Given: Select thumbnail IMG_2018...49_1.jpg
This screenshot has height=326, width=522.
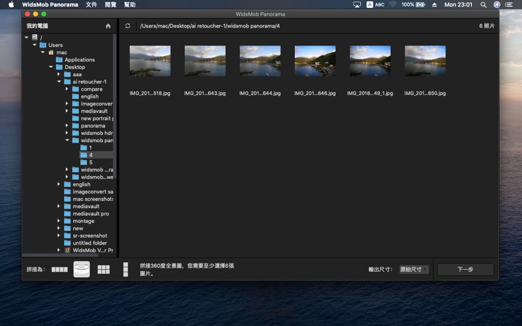Looking at the screenshot, I should (370, 61).
